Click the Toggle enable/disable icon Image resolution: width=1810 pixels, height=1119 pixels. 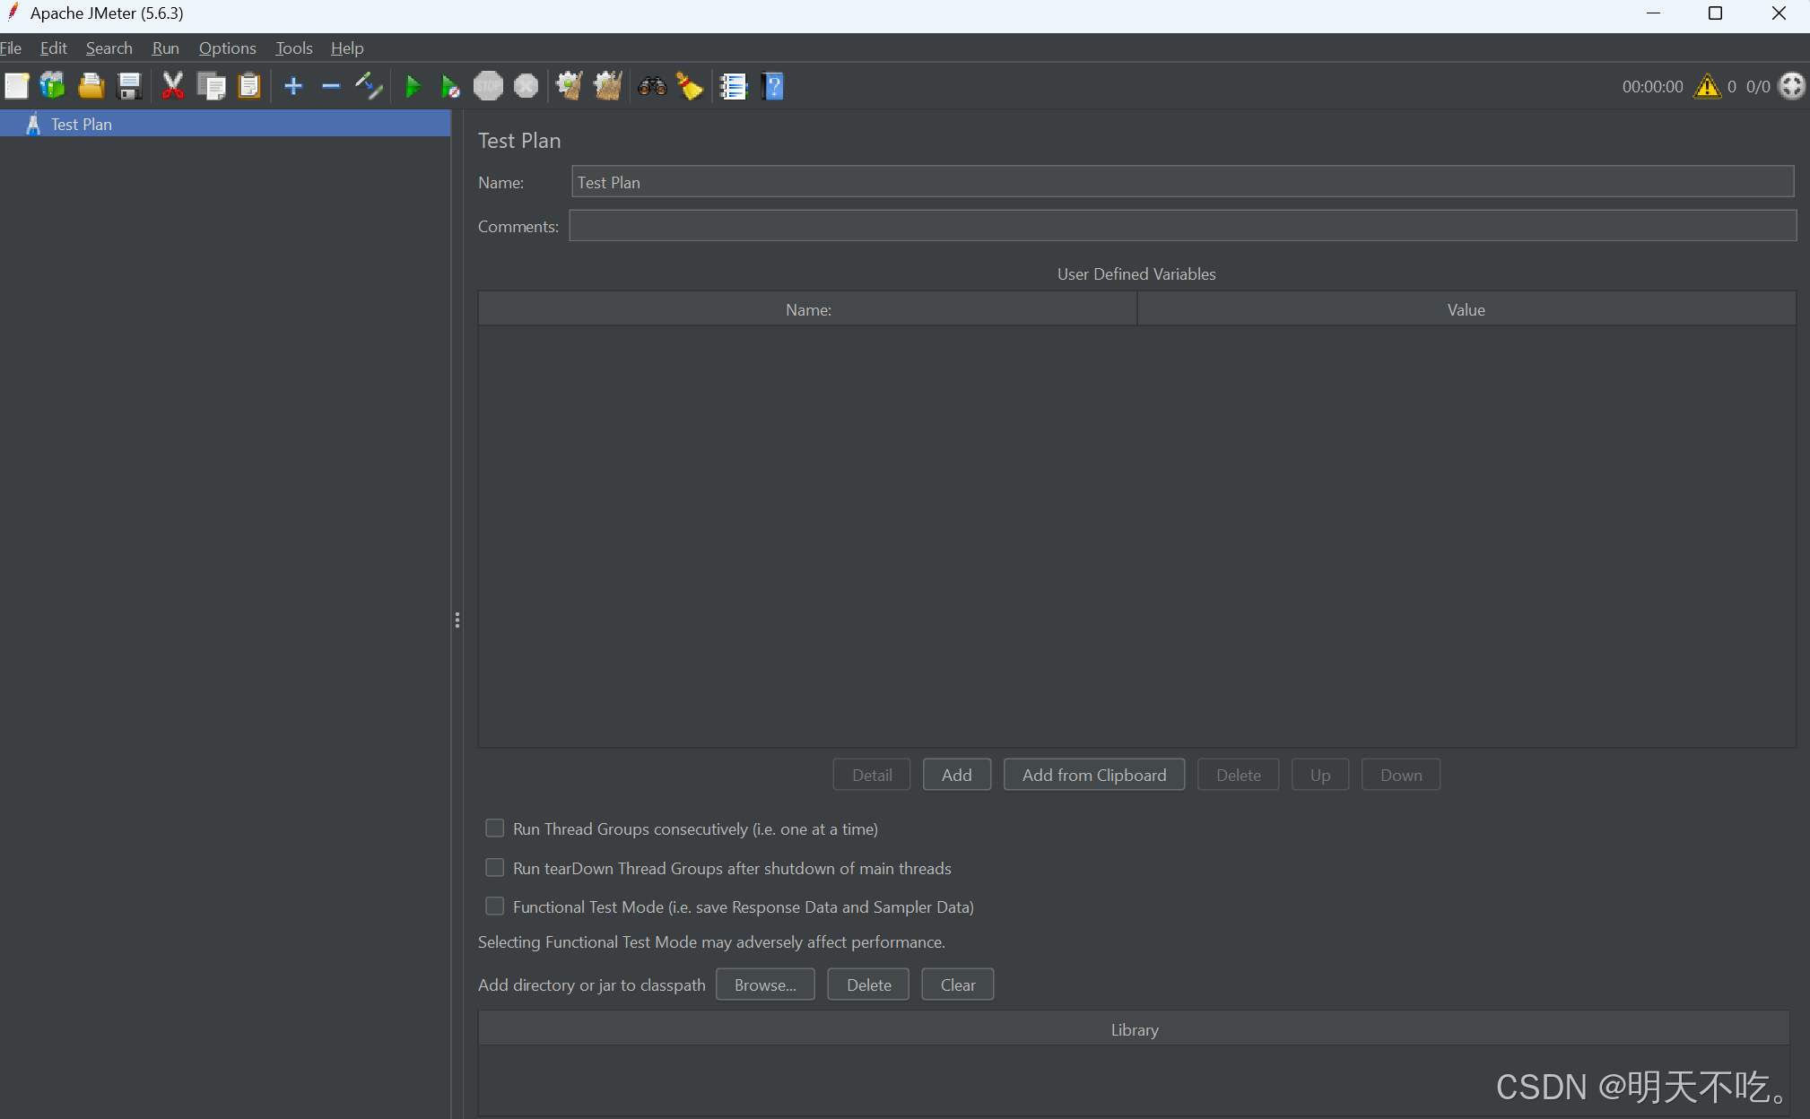(x=369, y=86)
